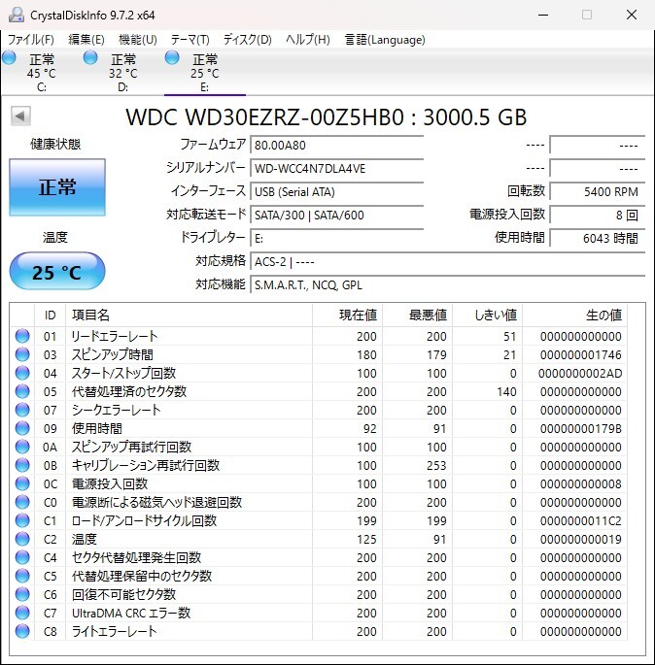
Task: Select the C: drive tab at 45 °C
Action: click(42, 71)
